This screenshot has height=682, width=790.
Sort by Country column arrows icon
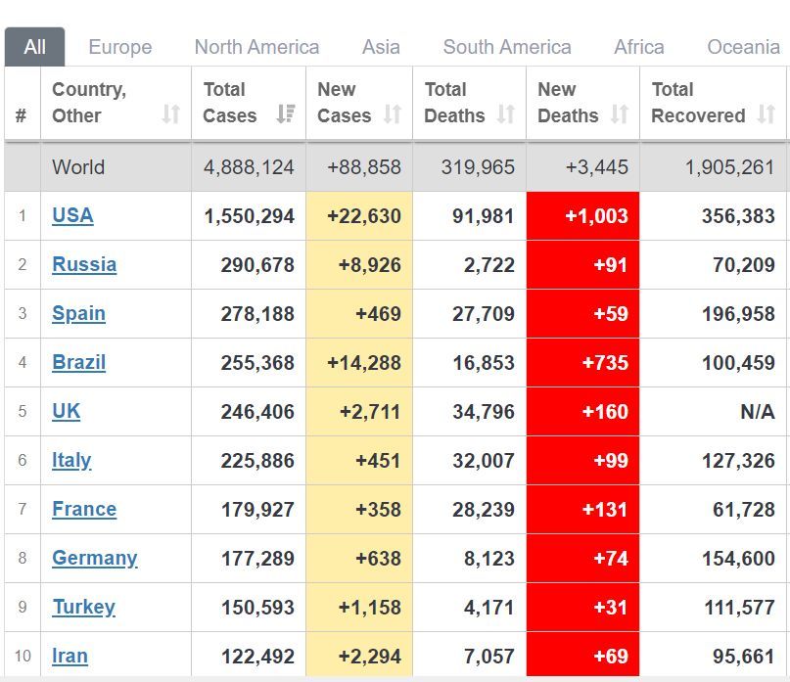(171, 114)
